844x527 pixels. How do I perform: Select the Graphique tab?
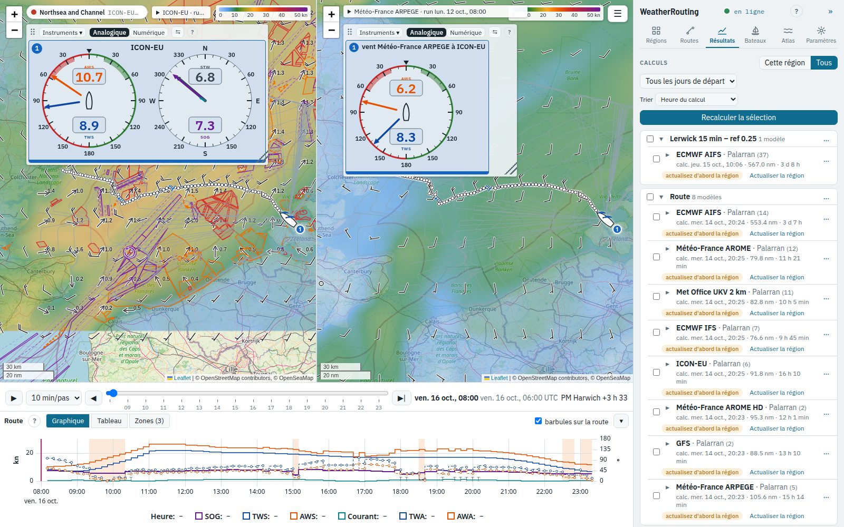point(68,421)
